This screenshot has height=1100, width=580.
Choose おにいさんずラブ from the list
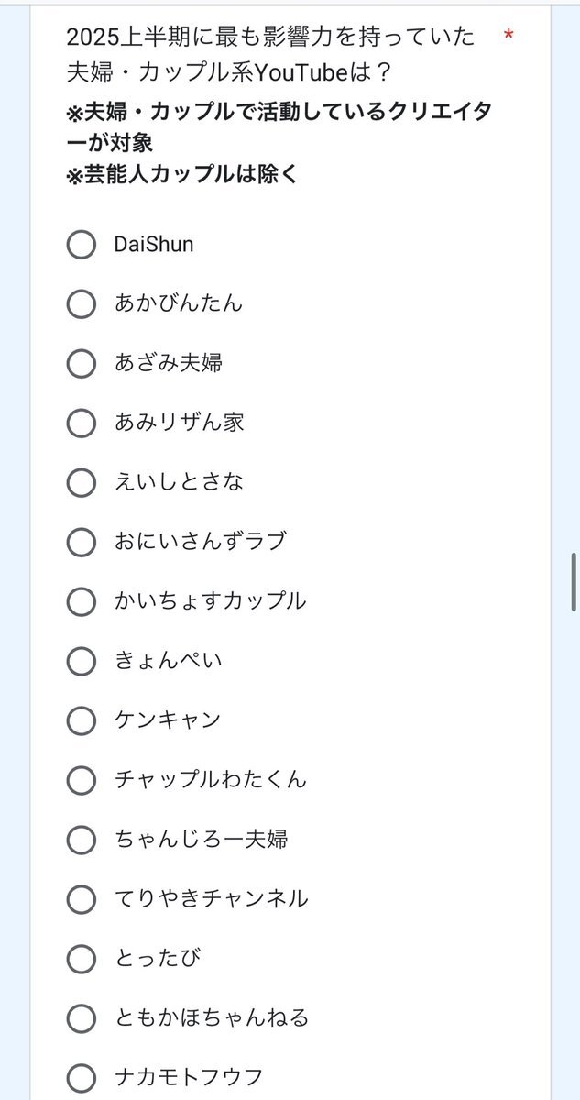coord(82,543)
